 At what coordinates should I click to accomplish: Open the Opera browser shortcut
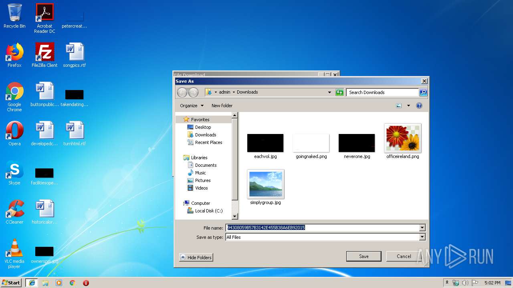(14, 134)
